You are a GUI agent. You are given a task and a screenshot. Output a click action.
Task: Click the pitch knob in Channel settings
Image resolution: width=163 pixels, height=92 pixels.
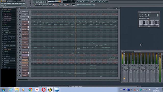point(146,15)
